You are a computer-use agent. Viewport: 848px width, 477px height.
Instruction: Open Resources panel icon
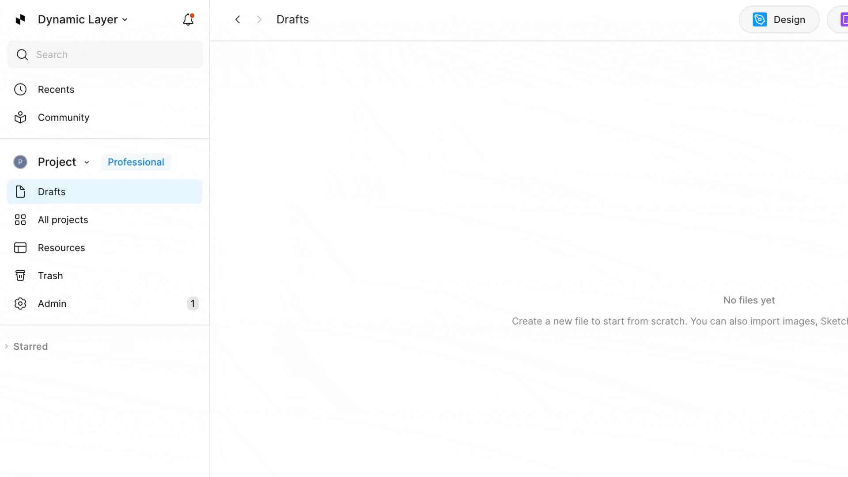[20, 248]
